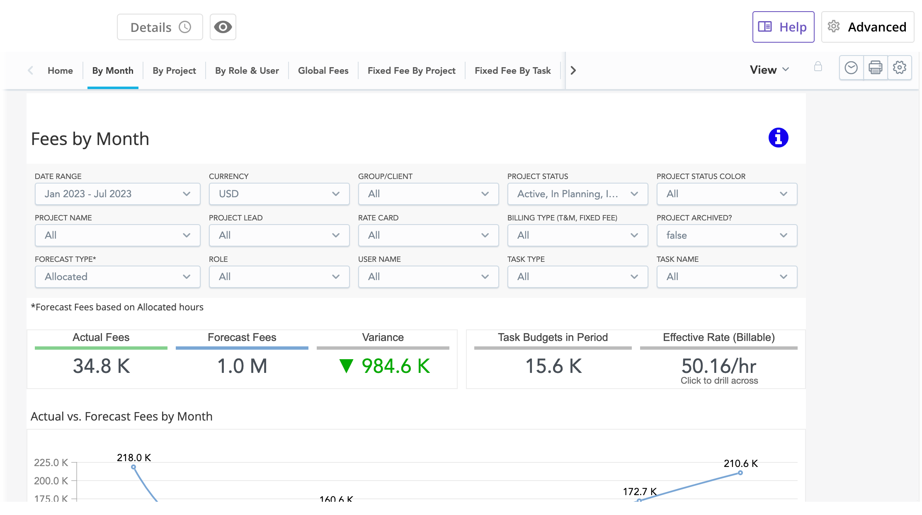The height and width of the screenshot is (515, 922).
Task: Expand the View menu
Action: [769, 70]
